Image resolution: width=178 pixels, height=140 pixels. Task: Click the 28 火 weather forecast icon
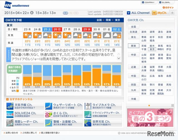click(x=77, y=35)
